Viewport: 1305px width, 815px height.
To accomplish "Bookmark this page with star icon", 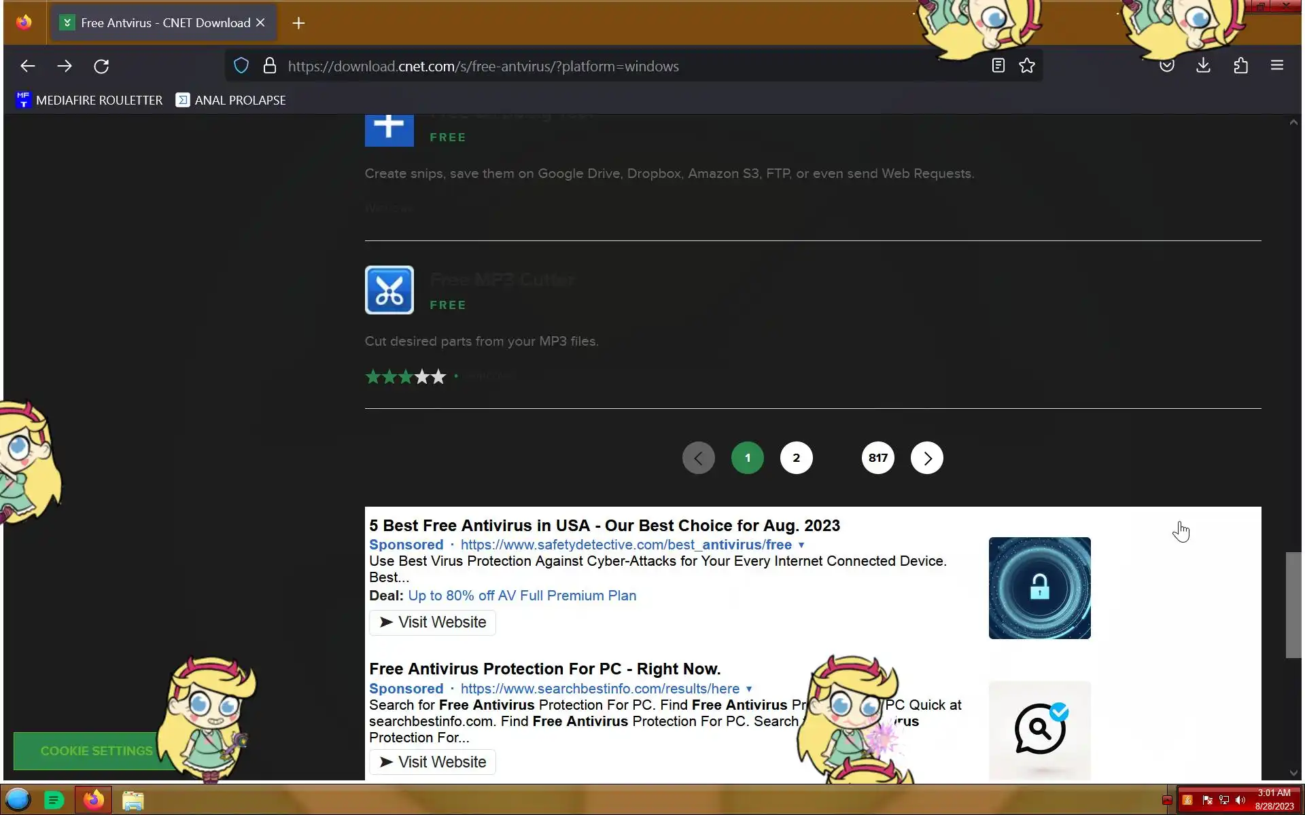I will tap(1027, 66).
